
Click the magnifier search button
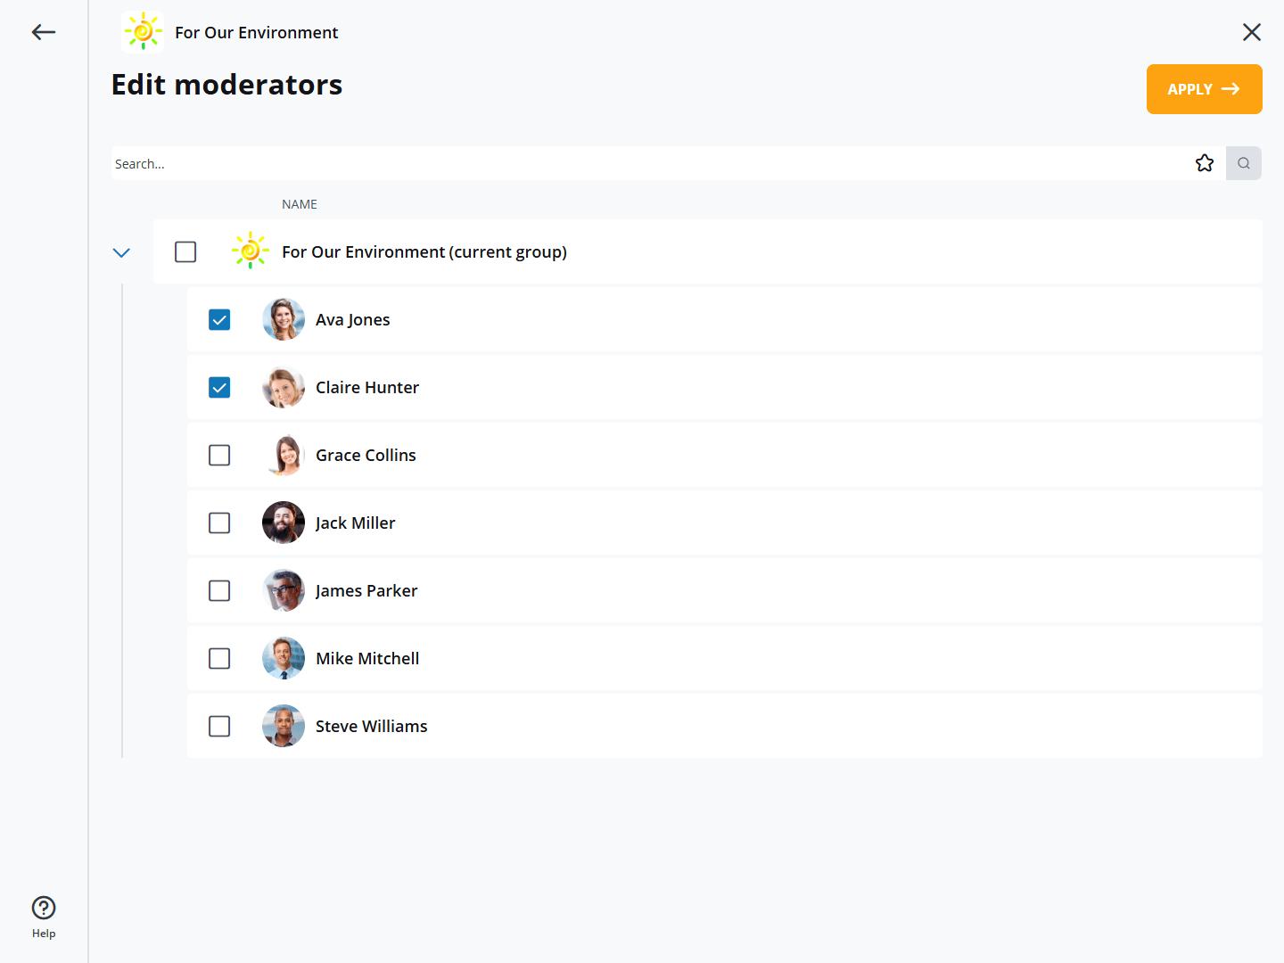coord(1244,163)
